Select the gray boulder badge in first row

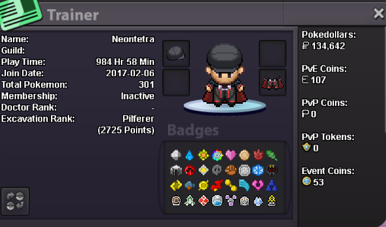pos(176,155)
